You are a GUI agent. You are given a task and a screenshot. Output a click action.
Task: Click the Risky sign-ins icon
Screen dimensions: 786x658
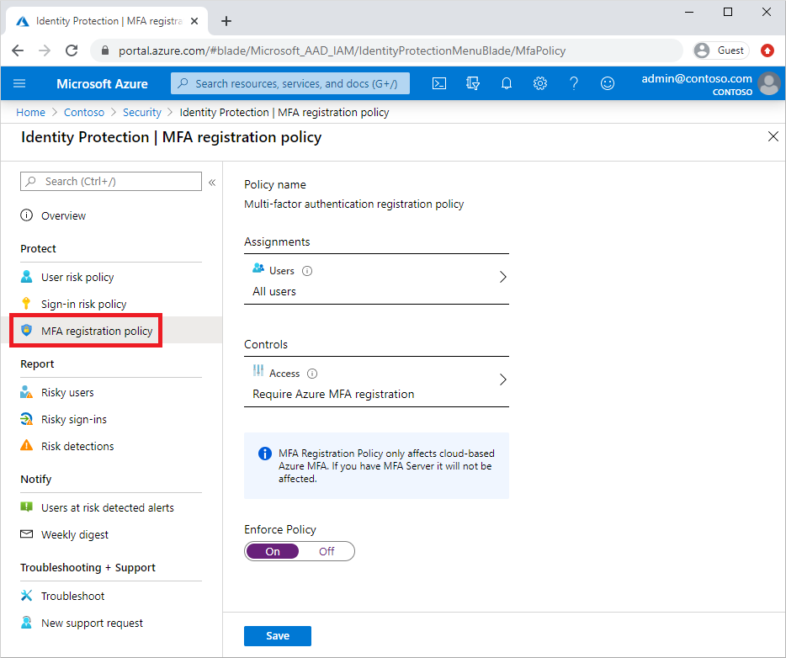coord(27,419)
